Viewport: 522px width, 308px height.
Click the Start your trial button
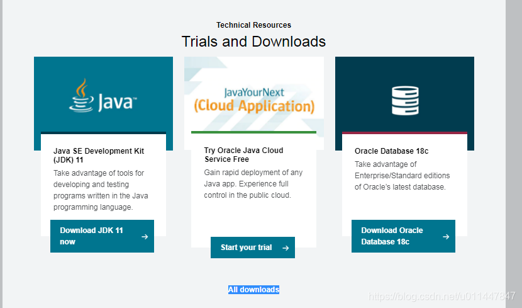(x=253, y=248)
